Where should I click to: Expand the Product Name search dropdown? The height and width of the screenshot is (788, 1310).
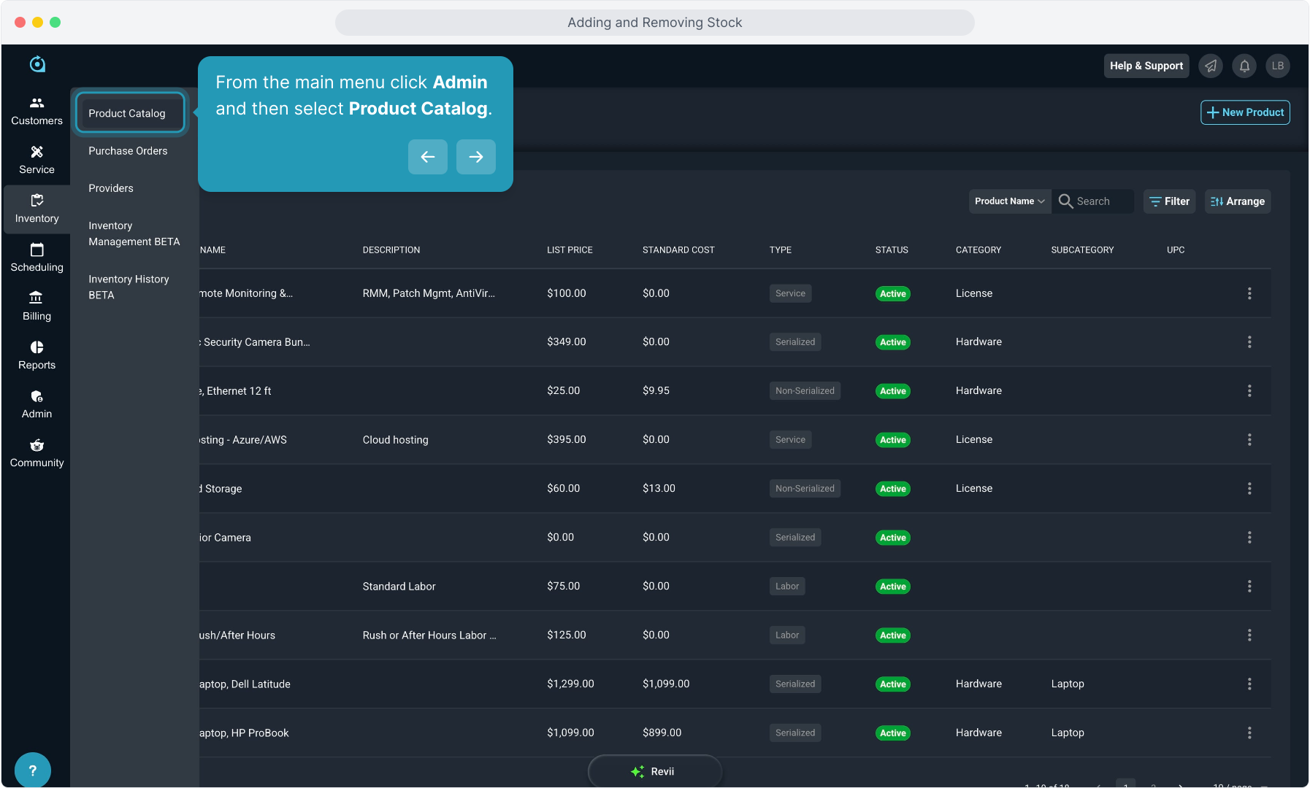tap(1009, 201)
